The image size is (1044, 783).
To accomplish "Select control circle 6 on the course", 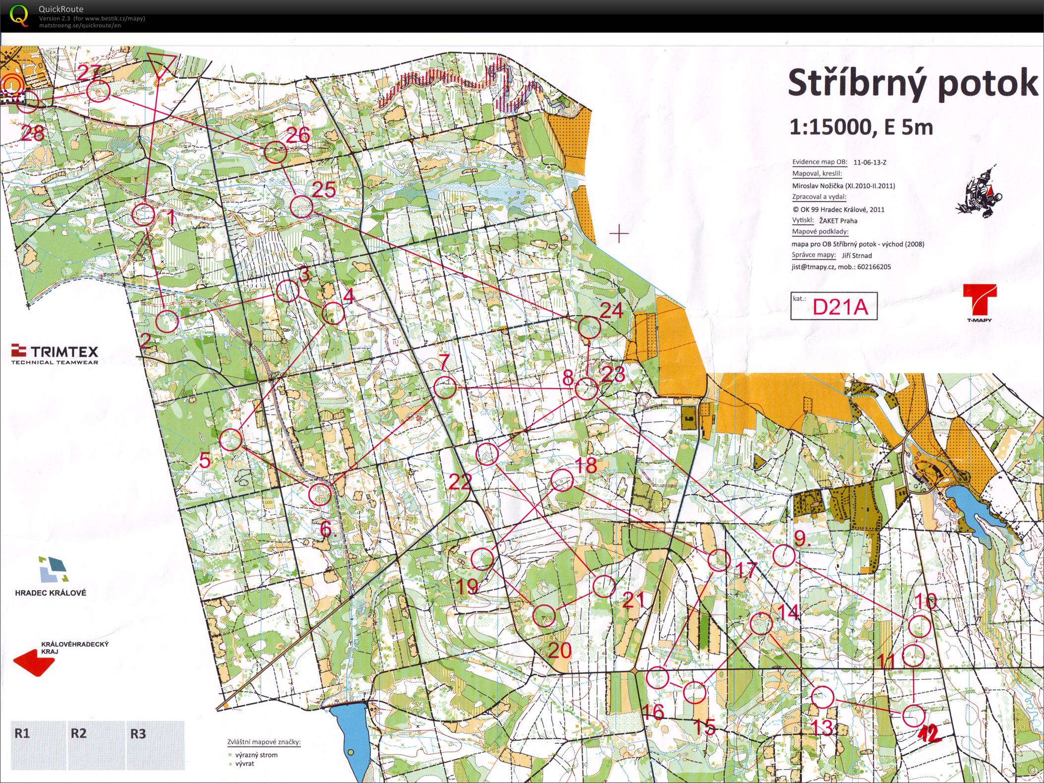I will [x=319, y=493].
